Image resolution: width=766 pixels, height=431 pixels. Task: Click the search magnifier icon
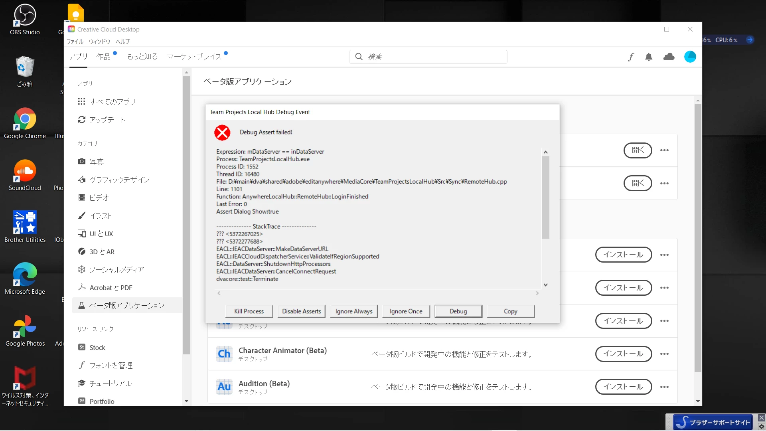pyautogui.click(x=359, y=57)
